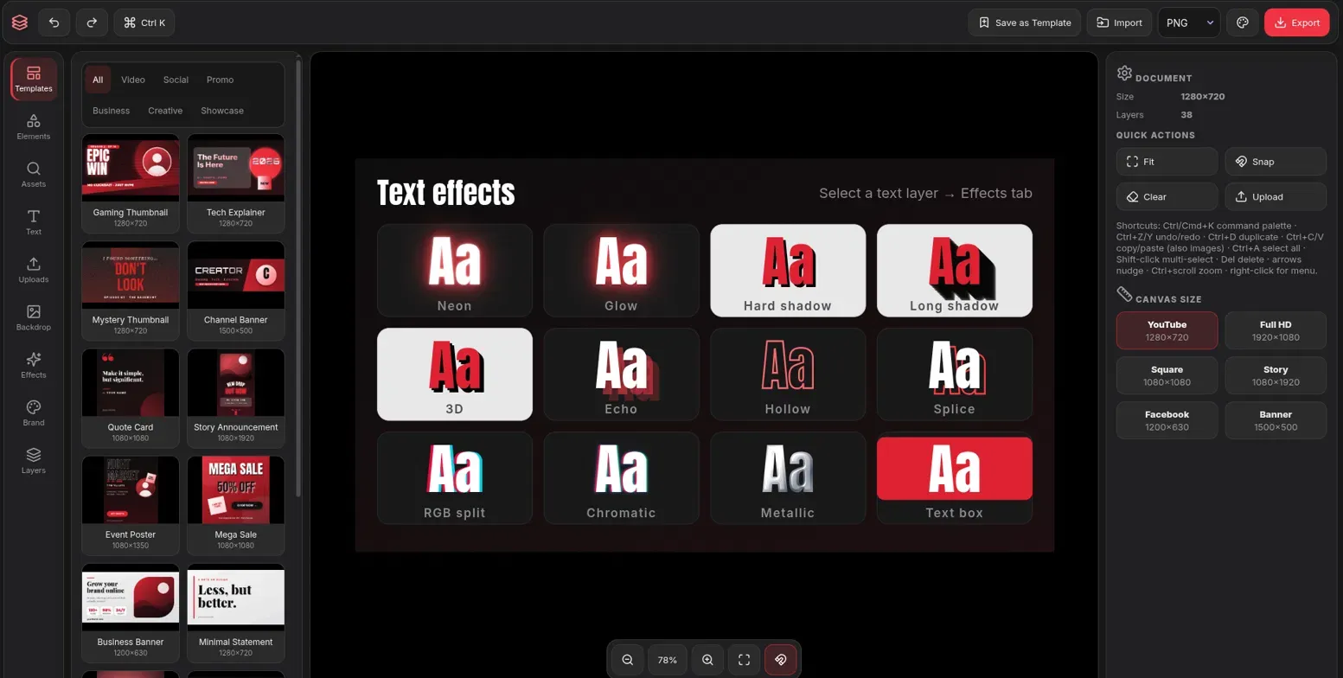Viewport: 1343px width, 678px height.
Task: Undo the last action
Action: pos(54,22)
